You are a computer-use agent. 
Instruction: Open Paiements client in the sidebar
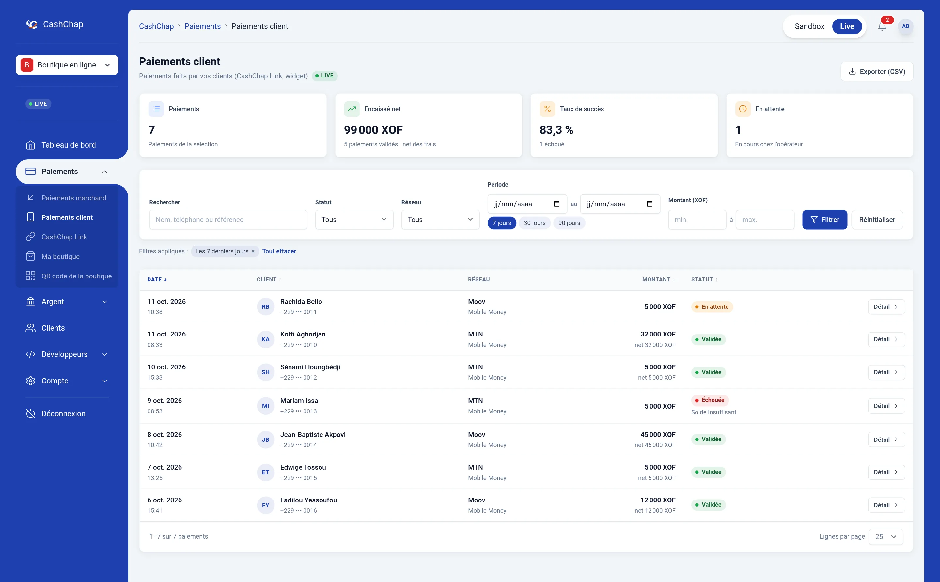click(67, 217)
